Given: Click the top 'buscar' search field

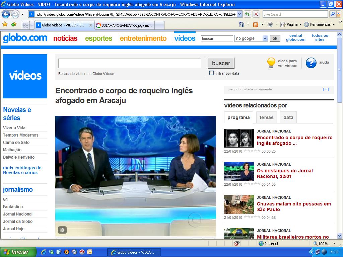Looking at the screenshot, I should coord(217,38).
